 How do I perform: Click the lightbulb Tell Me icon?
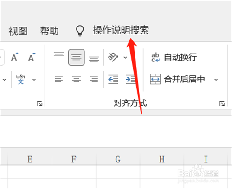tap(80, 31)
